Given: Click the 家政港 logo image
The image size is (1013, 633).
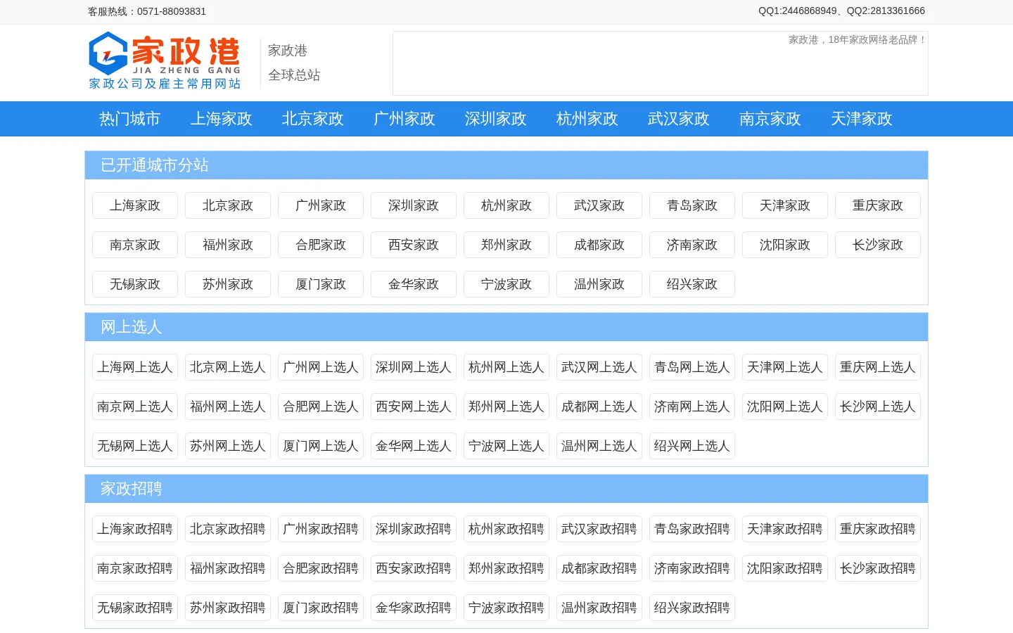Looking at the screenshot, I should [x=165, y=60].
